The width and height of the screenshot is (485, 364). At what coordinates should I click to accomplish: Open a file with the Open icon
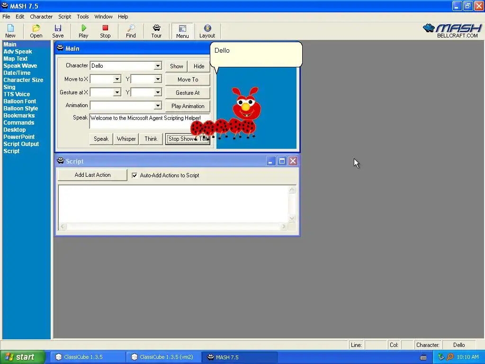pos(36,31)
